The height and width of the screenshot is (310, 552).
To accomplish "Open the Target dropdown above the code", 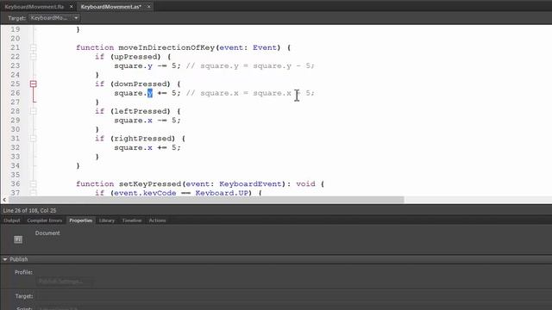I will [54, 17].
